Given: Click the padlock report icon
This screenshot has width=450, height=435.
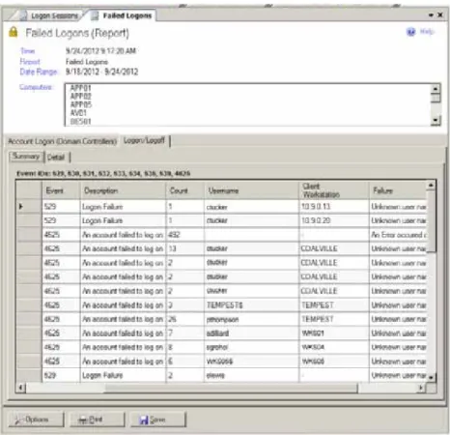Looking at the screenshot, I should [x=14, y=32].
